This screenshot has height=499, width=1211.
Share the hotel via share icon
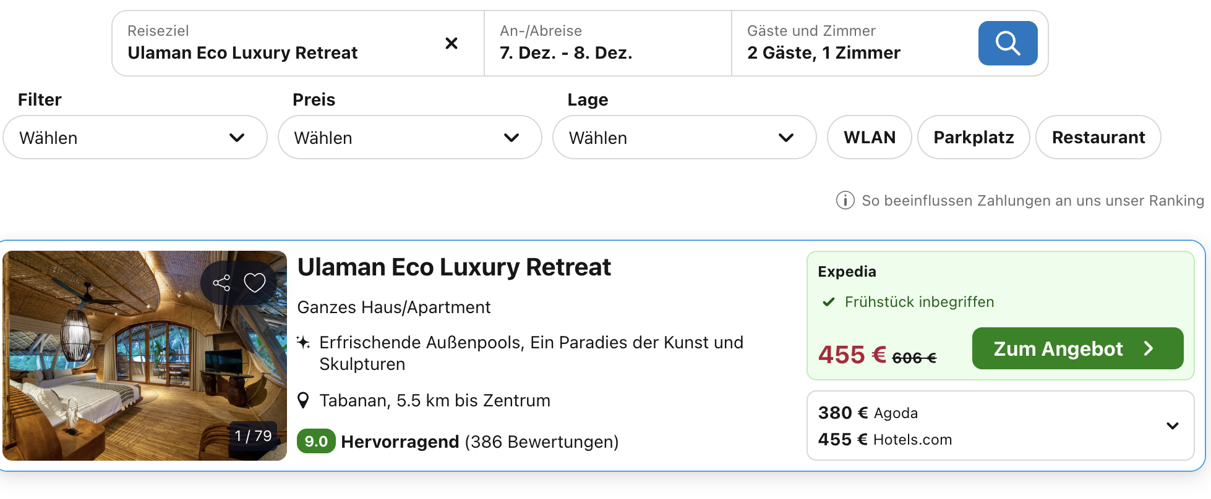click(x=221, y=283)
